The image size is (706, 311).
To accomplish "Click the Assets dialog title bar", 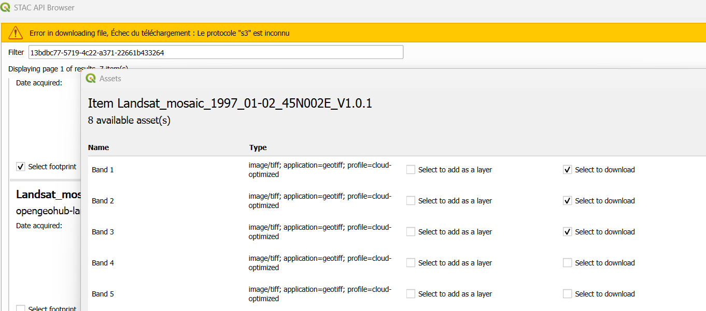I will (363, 79).
